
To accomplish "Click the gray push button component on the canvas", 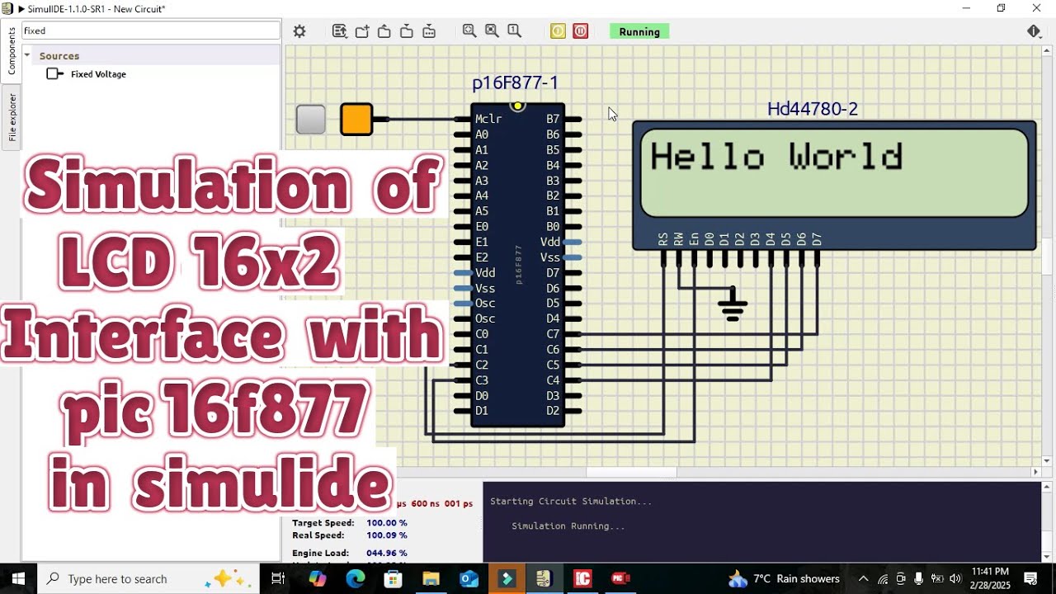I will [311, 120].
